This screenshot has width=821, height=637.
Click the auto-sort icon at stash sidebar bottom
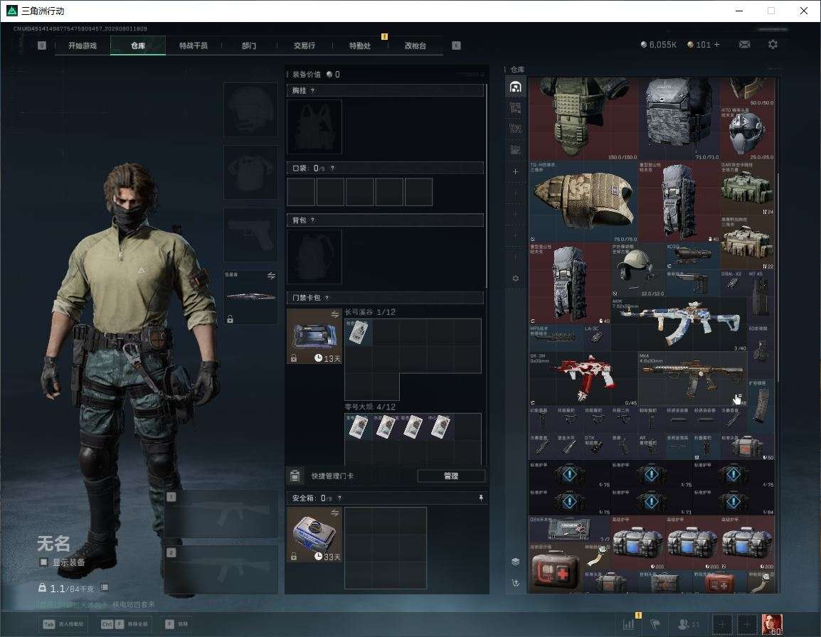coord(515,582)
